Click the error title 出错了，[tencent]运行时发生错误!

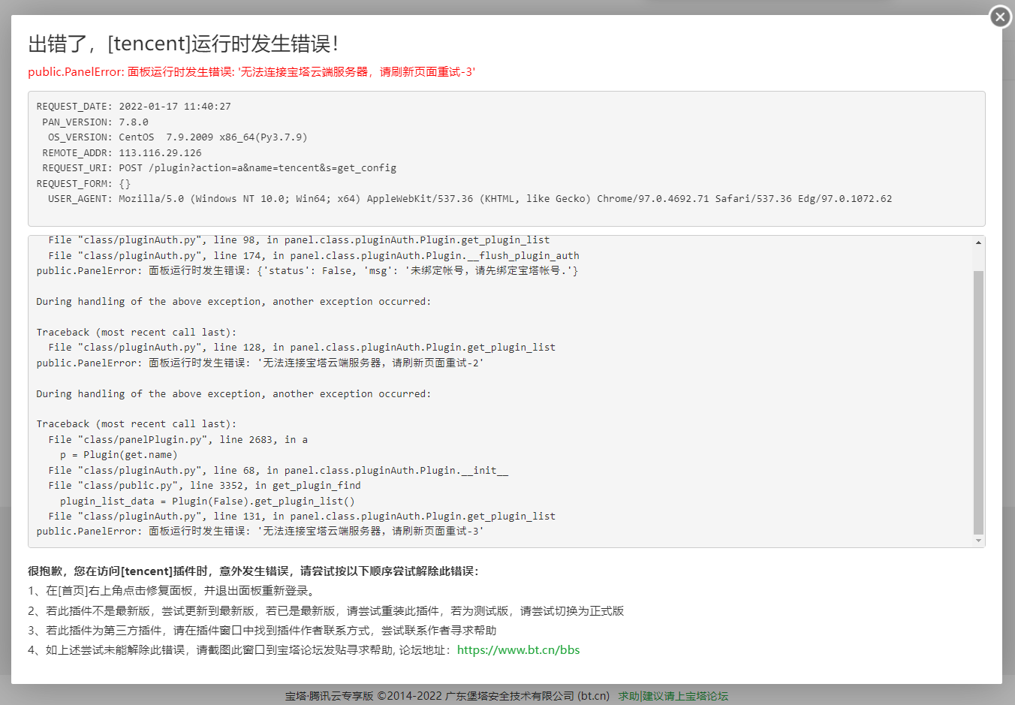coord(183,44)
